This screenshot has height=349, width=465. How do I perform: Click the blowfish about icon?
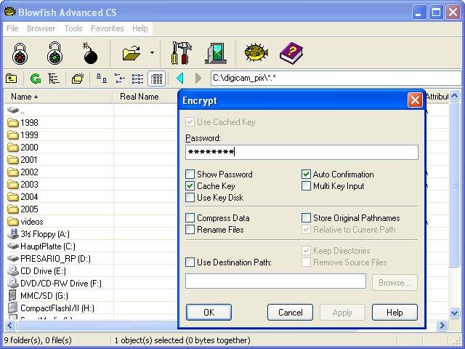point(256,52)
